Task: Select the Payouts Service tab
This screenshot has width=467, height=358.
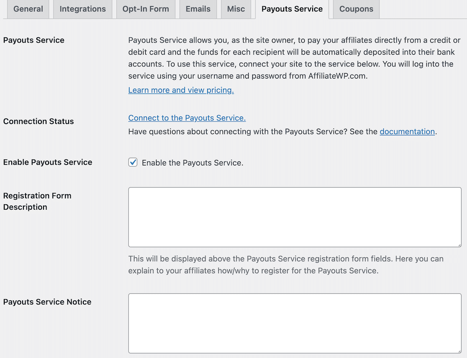Action: [x=292, y=9]
